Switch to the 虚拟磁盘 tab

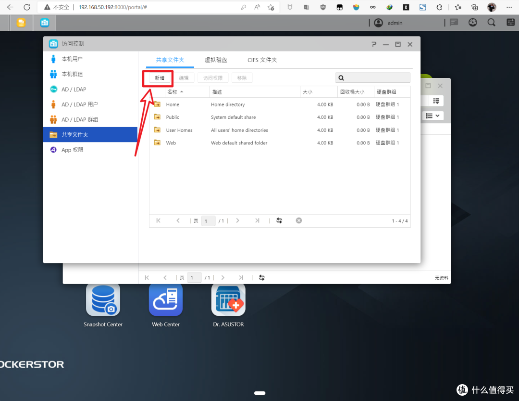pyautogui.click(x=216, y=60)
